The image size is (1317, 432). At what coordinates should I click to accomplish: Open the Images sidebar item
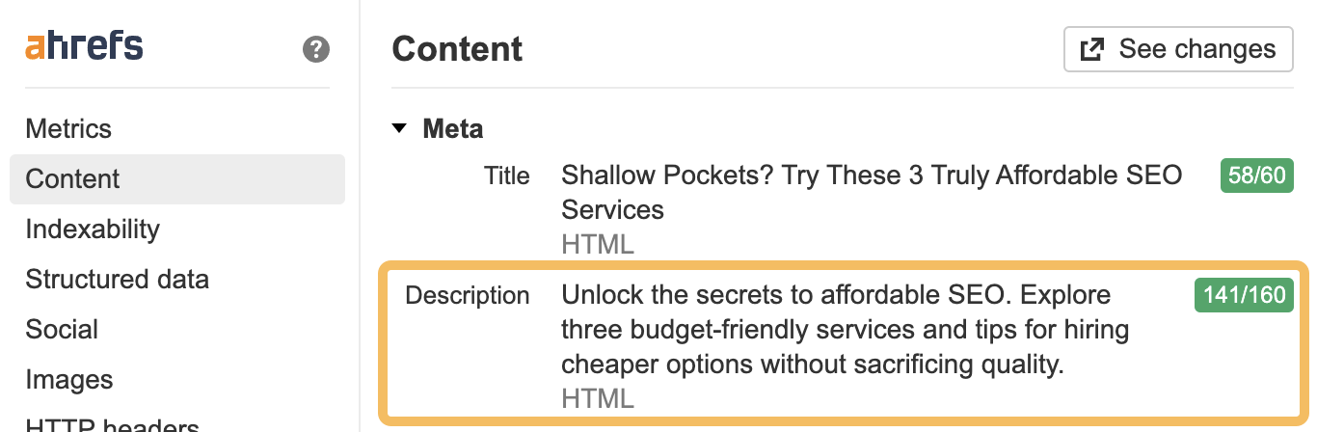pyautogui.click(x=69, y=380)
